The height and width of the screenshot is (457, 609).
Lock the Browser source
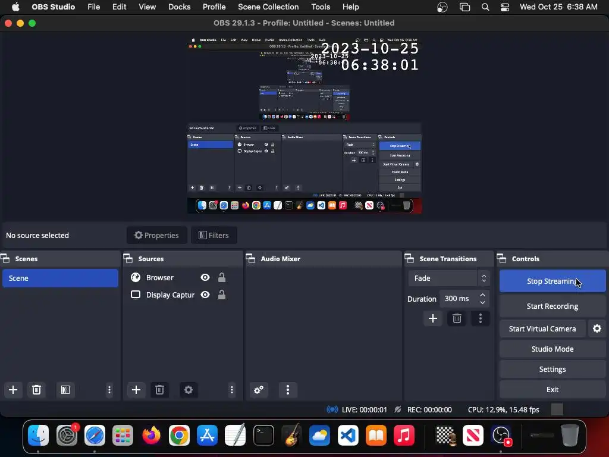tap(222, 277)
